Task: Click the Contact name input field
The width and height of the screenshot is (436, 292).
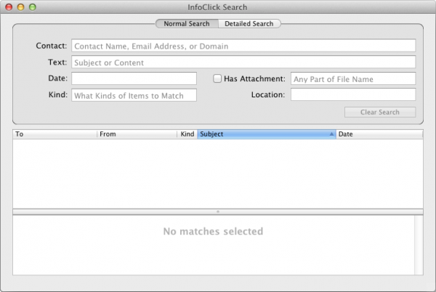Action: pyautogui.click(x=243, y=46)
